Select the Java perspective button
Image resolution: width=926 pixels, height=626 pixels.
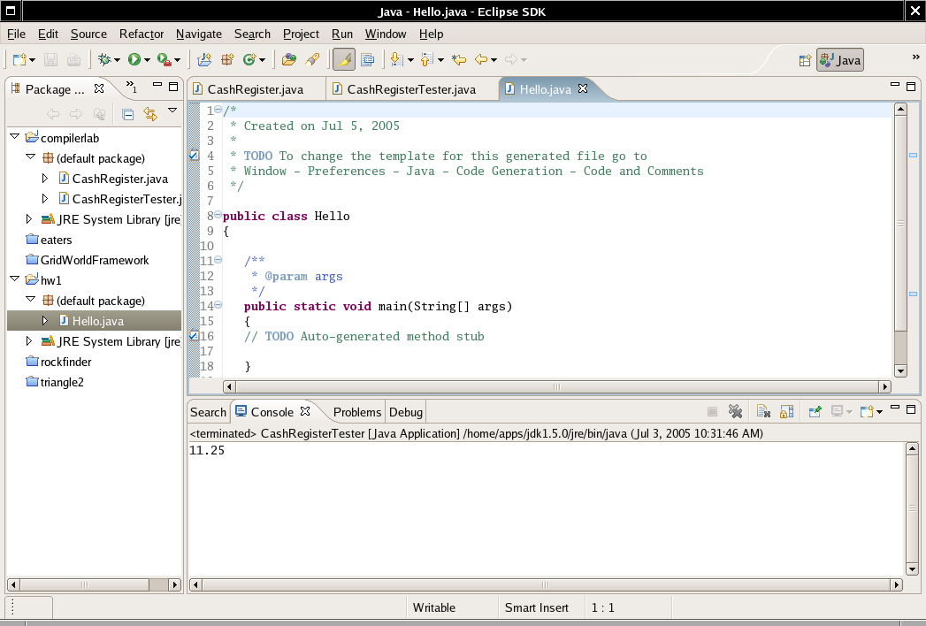839,60
